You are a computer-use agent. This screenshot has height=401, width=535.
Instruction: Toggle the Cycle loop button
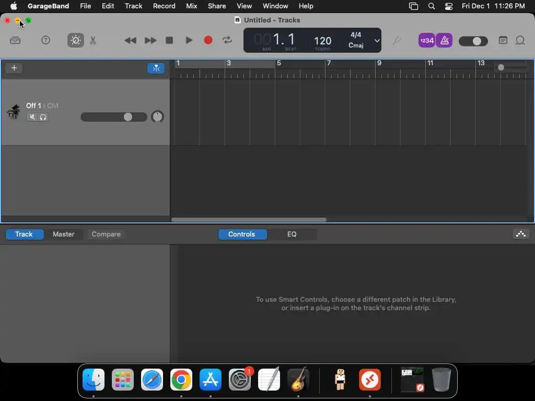pyautogui.click(x=227, y=41)
